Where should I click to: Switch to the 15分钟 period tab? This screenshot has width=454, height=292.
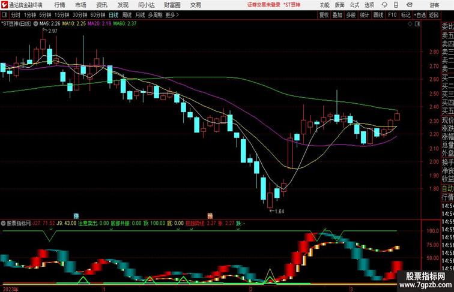62,15
